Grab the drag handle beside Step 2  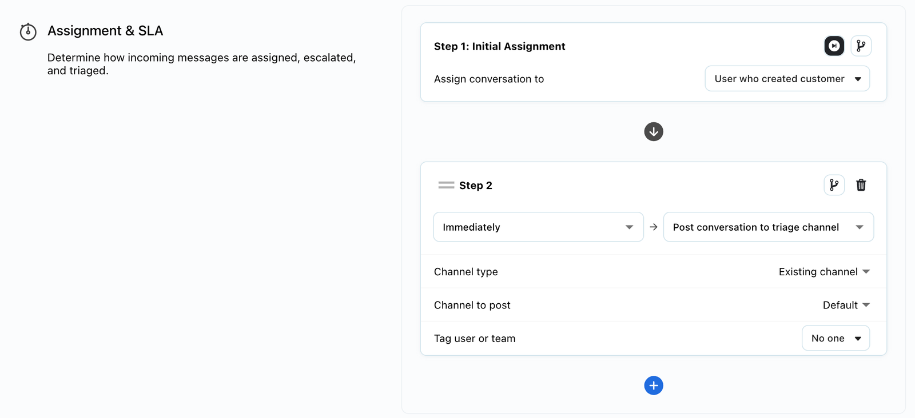pos(446,185)
